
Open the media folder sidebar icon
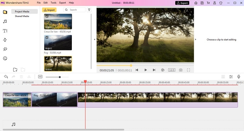(x=5, y=12)
